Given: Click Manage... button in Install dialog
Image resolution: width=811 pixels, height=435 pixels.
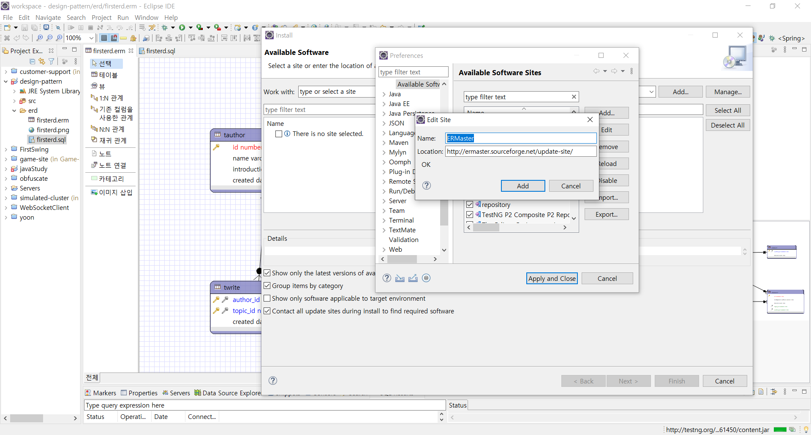Looking at the screenshot, I should point(728,92).
